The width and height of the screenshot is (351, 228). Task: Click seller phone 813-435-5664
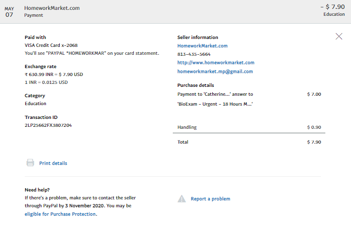pos(194,54)
